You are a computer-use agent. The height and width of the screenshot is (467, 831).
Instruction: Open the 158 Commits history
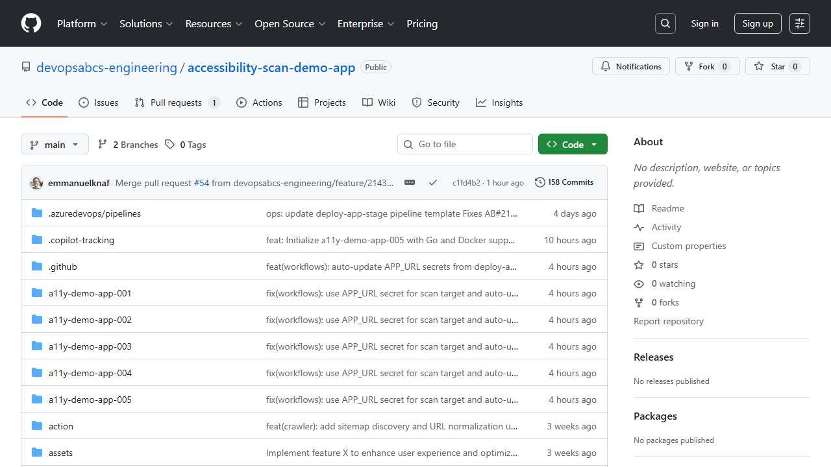(564, 182)
